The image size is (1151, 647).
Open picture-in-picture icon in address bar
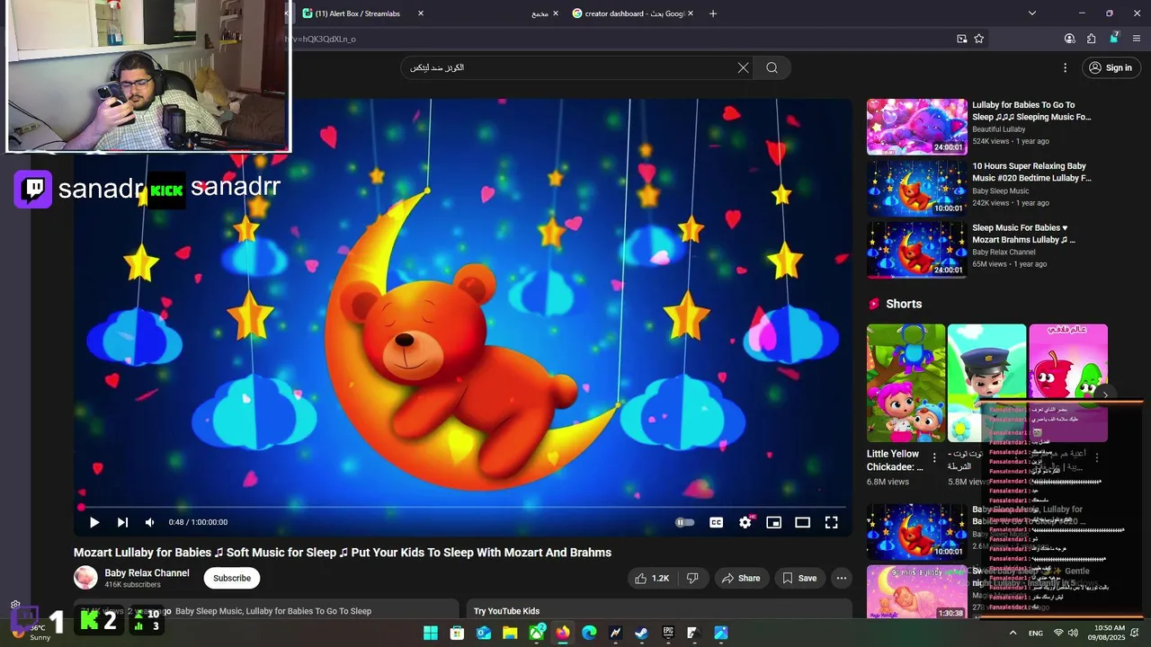click(961, 39)
